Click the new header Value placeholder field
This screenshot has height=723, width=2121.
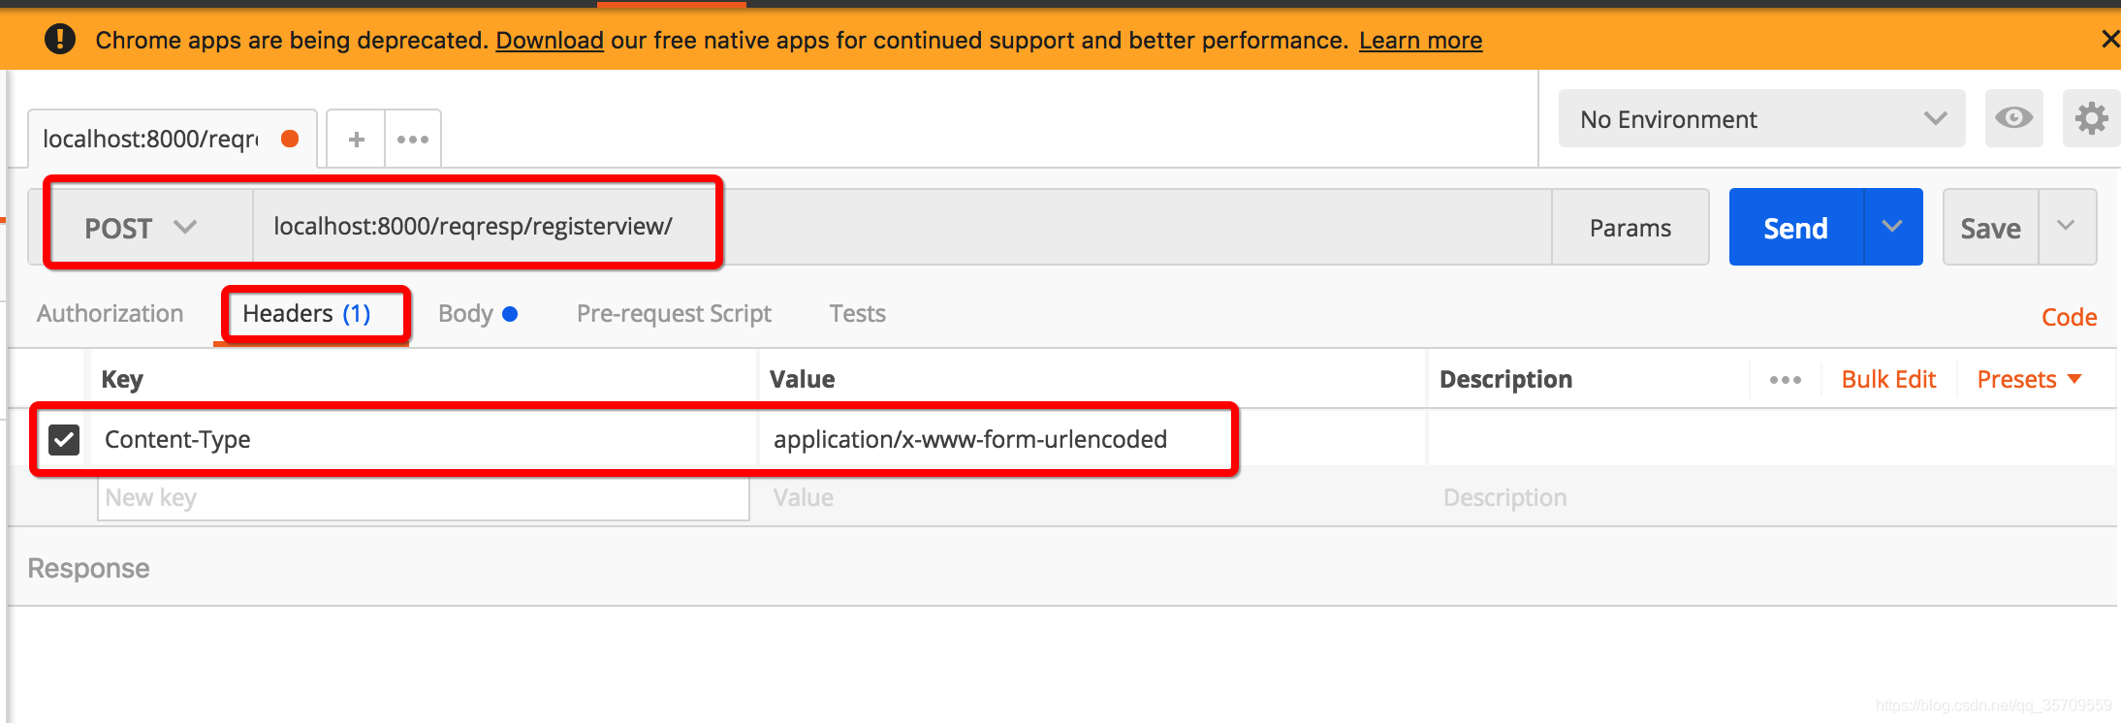tap(1092, 498)
